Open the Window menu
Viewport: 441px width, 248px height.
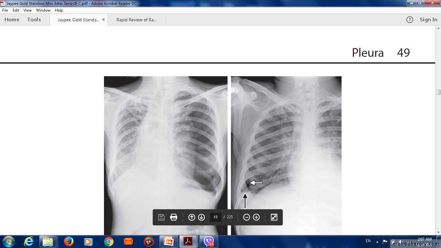point(43,10)
